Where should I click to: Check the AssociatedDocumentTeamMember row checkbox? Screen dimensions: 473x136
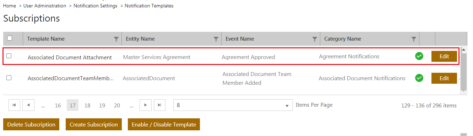coord(9,78)
